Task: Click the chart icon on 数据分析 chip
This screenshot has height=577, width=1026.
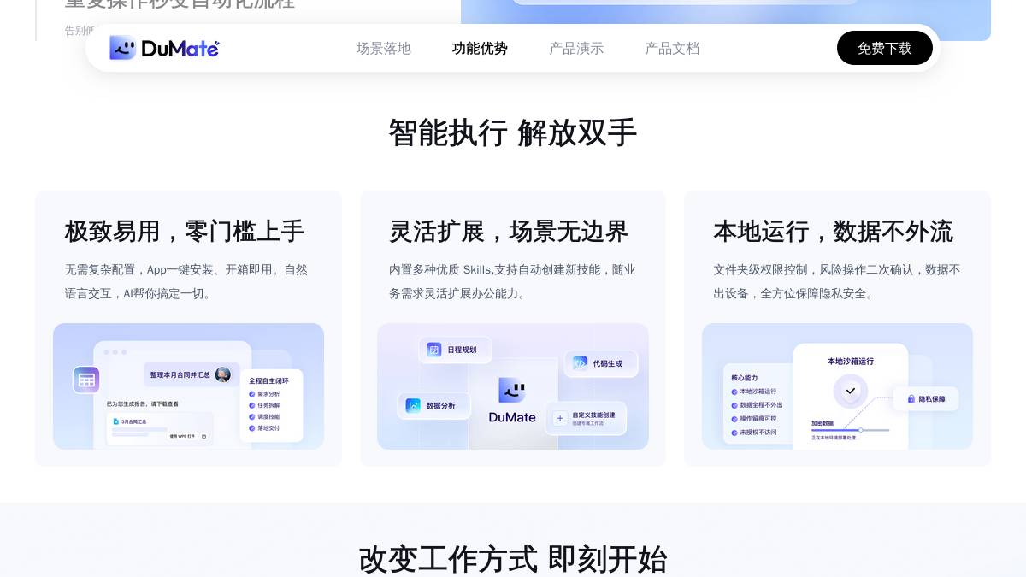Action: click(414, 406)
